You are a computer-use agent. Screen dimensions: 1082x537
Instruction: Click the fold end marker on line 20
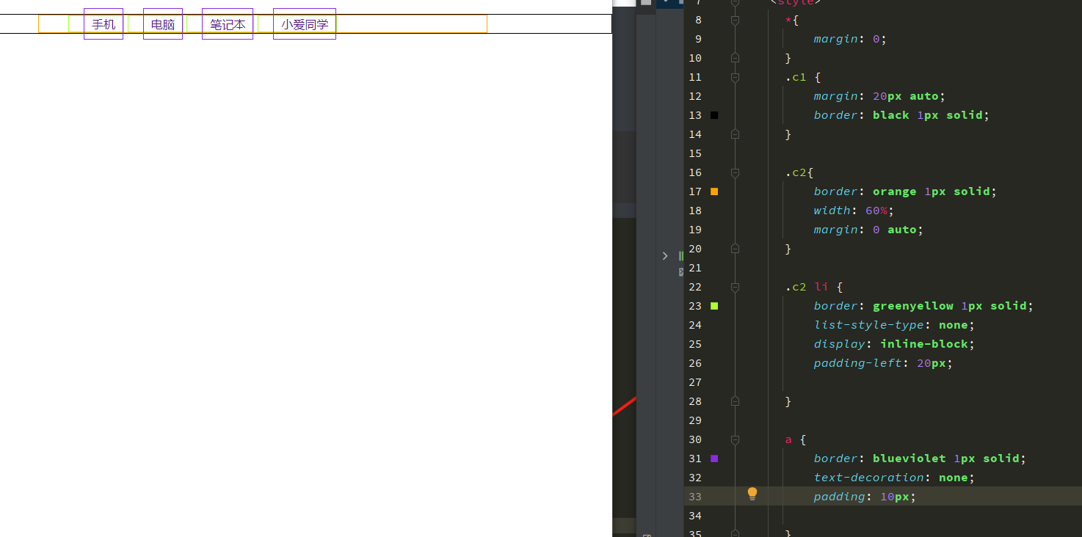735,249
